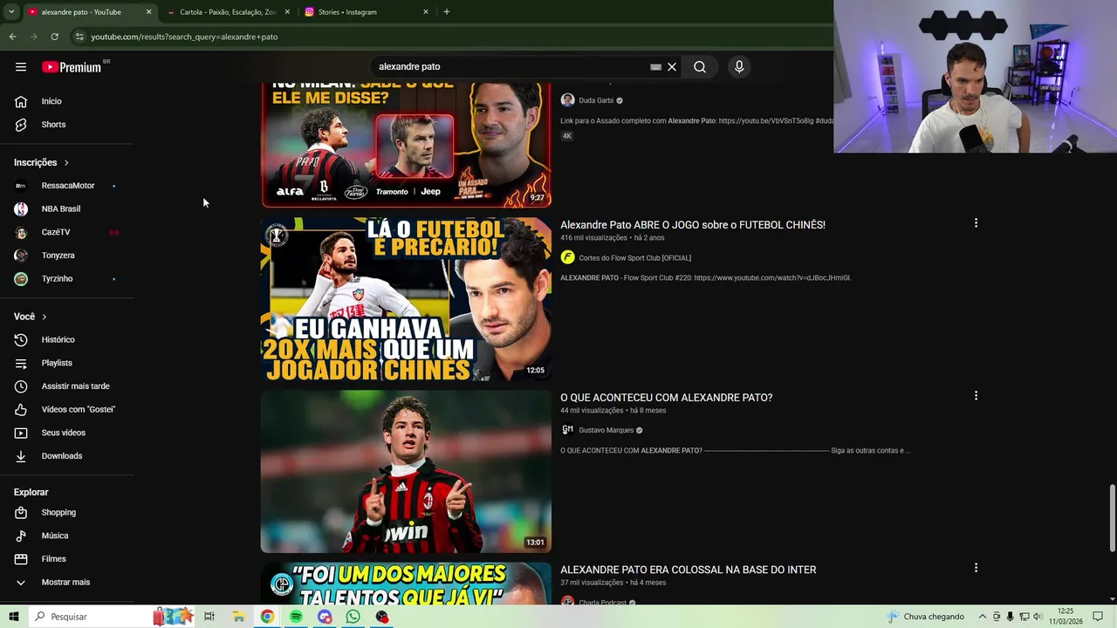Image resolution: width=1117 pixels, height=628 pixels.
Task: Expand Mostrar mais in sidebar
Action: tap(67, 583)
